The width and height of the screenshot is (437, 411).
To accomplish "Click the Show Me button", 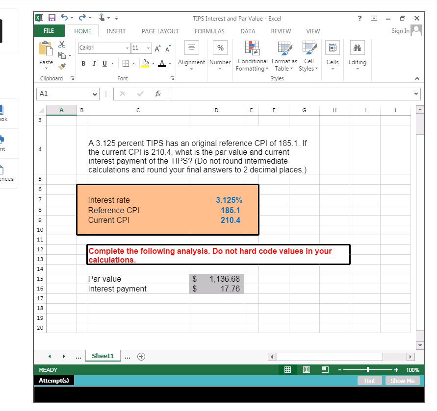I will pos(402,380).
